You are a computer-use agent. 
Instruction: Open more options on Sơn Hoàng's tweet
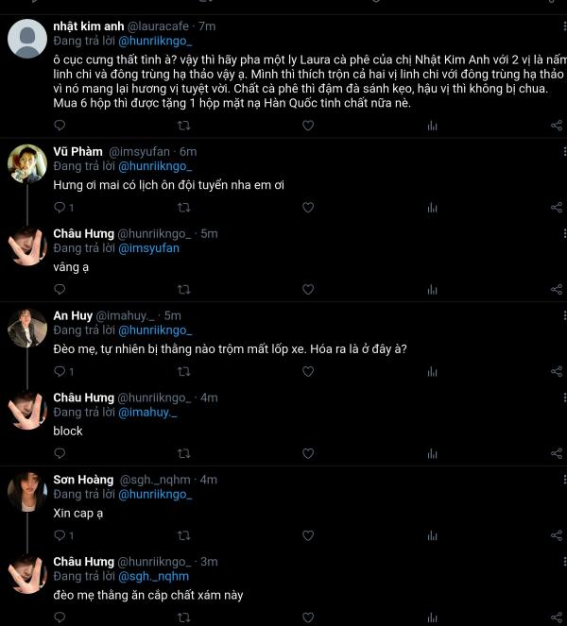click(564, 480)
